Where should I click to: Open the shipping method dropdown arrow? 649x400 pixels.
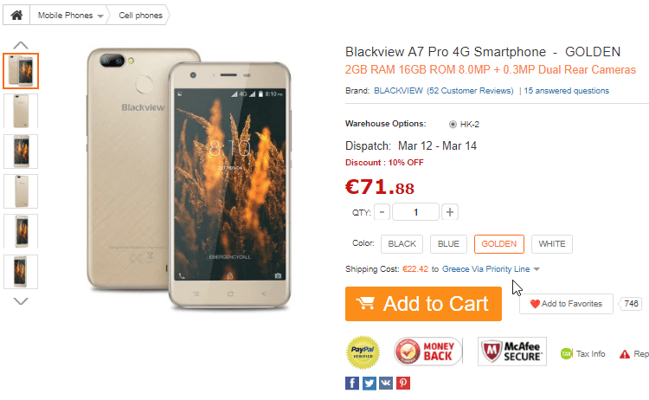[x=537, y=269]
